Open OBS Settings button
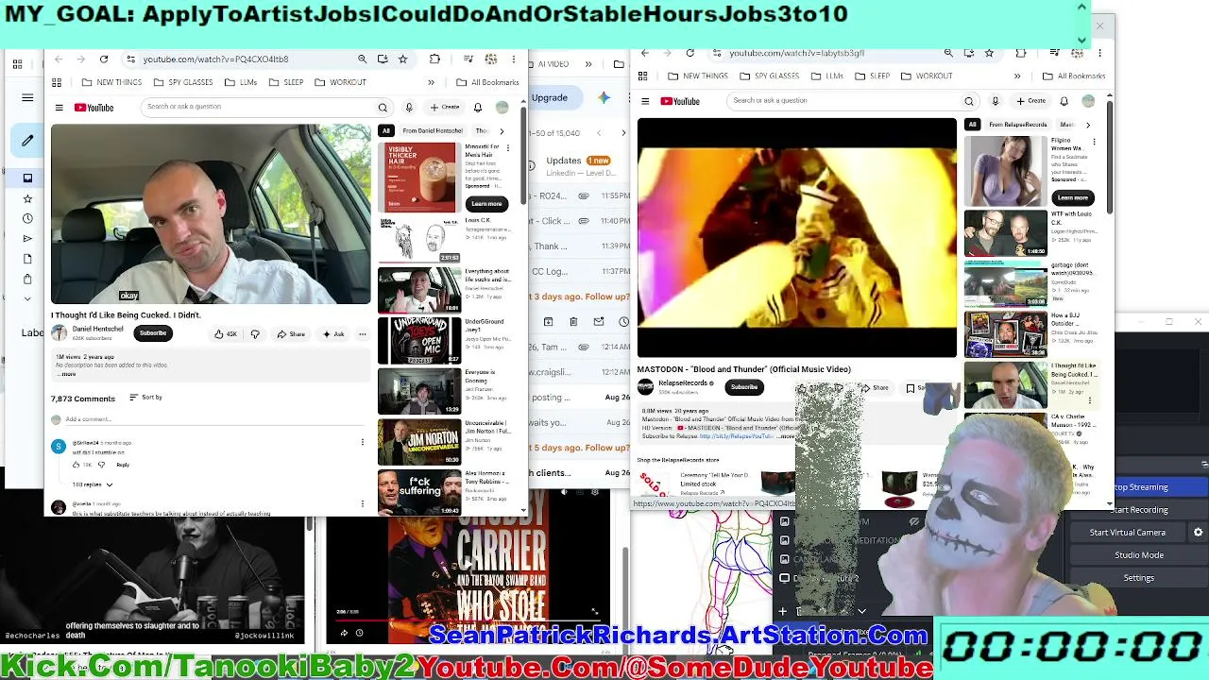 1139,578
